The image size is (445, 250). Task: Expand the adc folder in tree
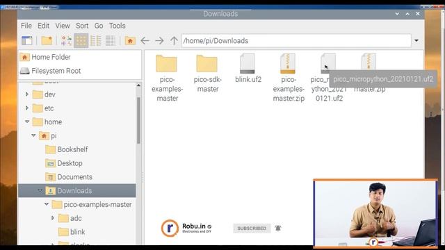click(x=53, y=218)
